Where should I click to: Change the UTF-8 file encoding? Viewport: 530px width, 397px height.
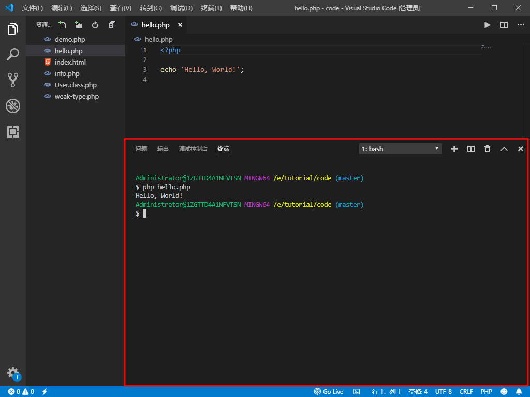pos(444,392)
